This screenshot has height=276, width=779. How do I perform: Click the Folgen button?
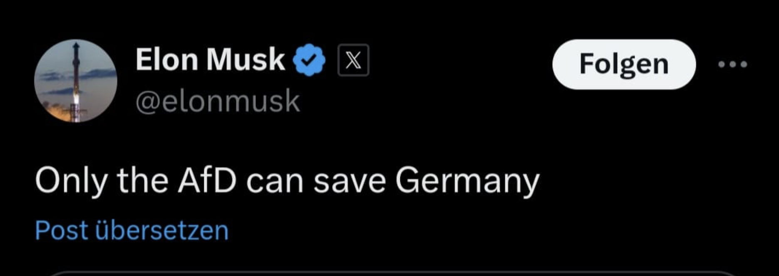(624, 64)
